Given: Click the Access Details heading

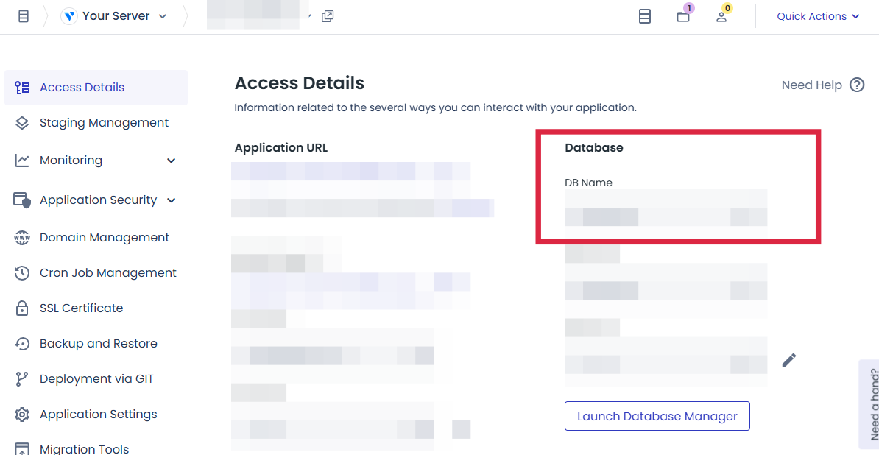Looking at the screenshot, I should (x=300, y=83).
